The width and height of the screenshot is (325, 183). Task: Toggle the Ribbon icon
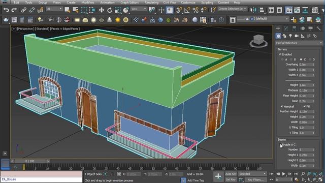(x=289, y=10)
